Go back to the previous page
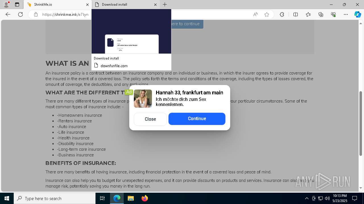The width and height of the screenshot is (364, 204). tap(8, 14)
